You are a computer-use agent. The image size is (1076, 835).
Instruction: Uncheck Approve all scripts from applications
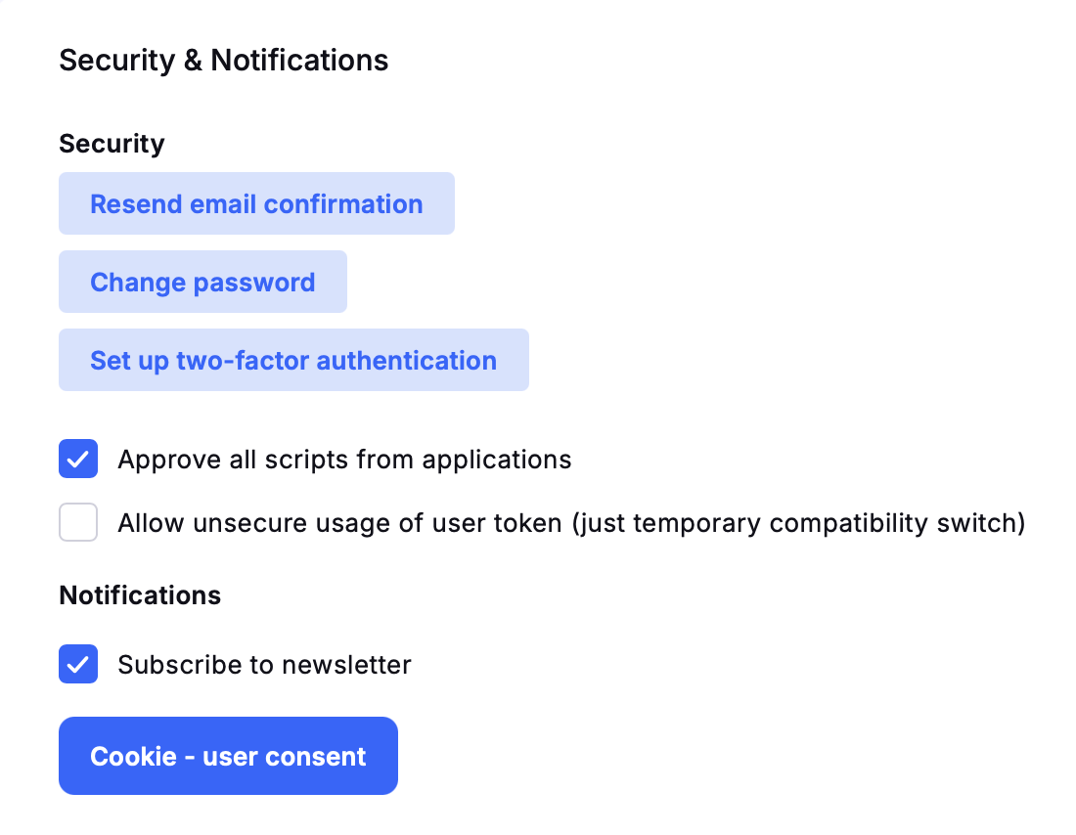click(x=78, y=459)
